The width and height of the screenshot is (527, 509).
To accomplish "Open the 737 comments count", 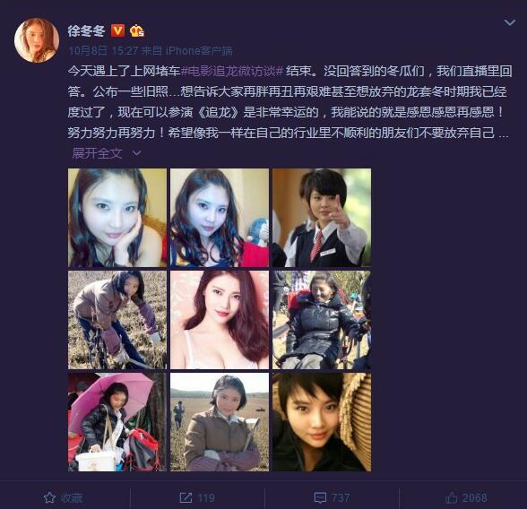I will pyautogui.click(x=341, y=497).
